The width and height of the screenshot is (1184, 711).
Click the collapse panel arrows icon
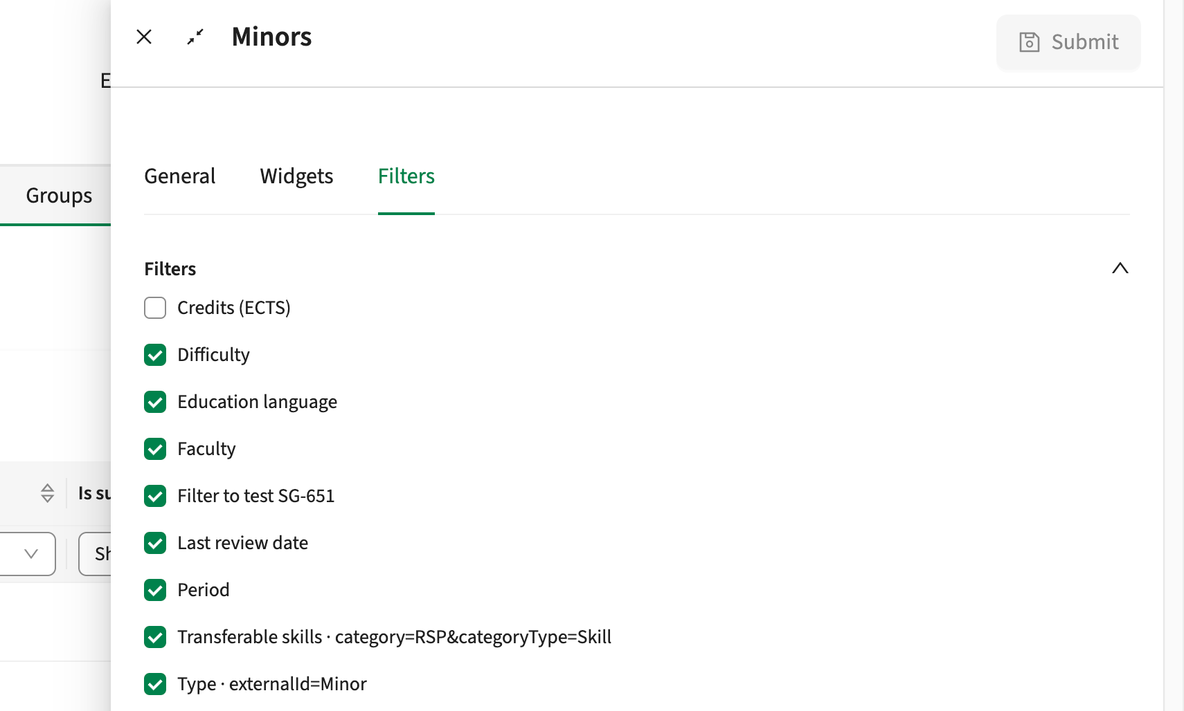click(x=196, y=37)
